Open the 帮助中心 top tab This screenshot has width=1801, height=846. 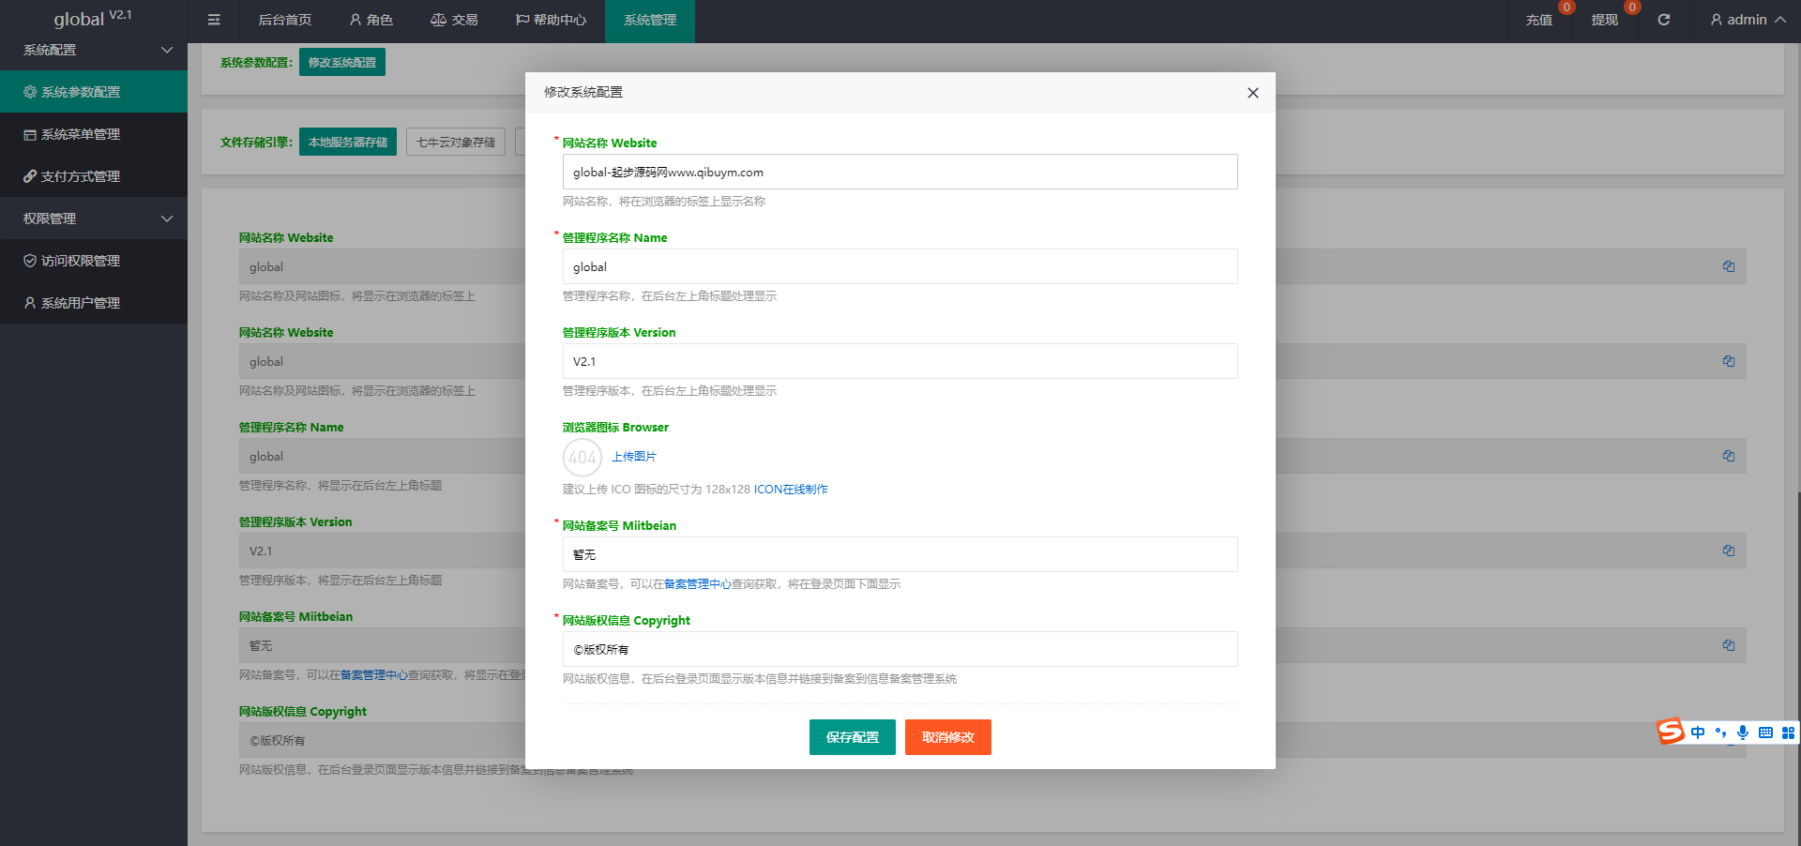[x=551, y=20]
